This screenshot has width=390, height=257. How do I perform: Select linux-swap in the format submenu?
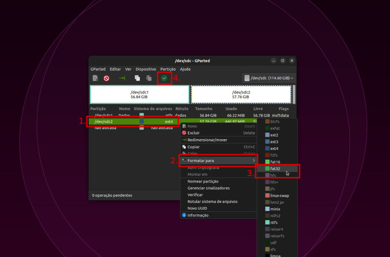click(277, 196)
